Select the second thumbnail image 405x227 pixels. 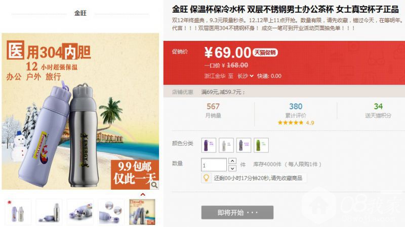point(49,212)
